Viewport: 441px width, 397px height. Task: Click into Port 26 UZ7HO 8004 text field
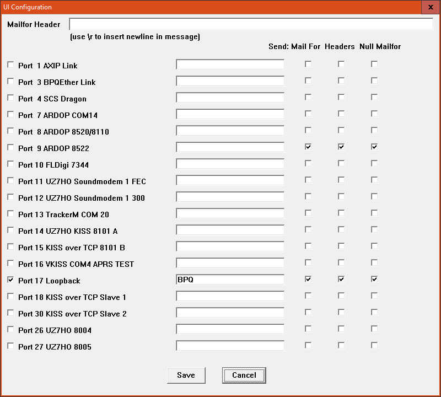(230, 329)
